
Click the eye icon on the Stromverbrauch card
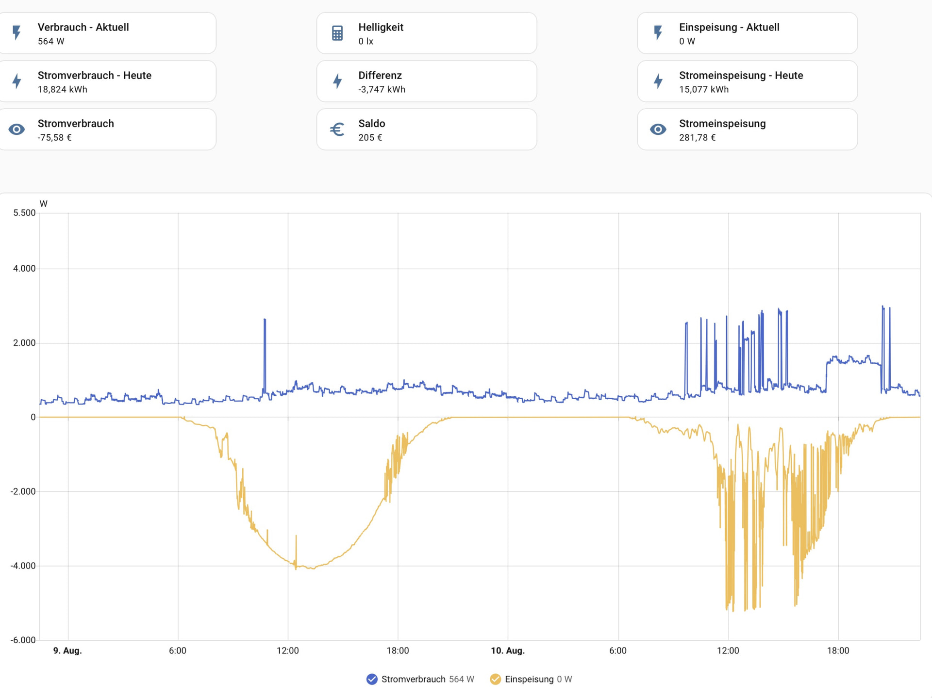click(x=17, y=130)
